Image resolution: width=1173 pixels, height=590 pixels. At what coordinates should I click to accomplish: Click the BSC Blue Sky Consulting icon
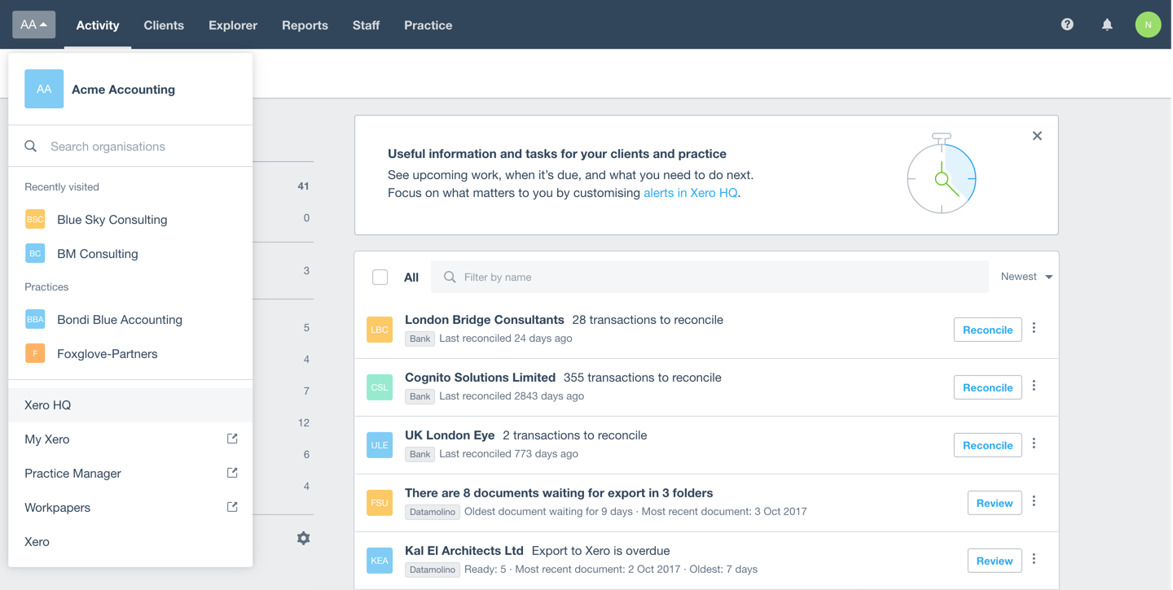(x=35, y=220)
